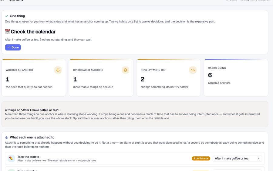Click the pill icon on Take the tablets row
This screenshot has width=273, height=171.
click(x=11, y=159)
